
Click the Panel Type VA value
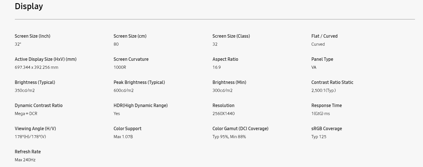tap(314, 67)
